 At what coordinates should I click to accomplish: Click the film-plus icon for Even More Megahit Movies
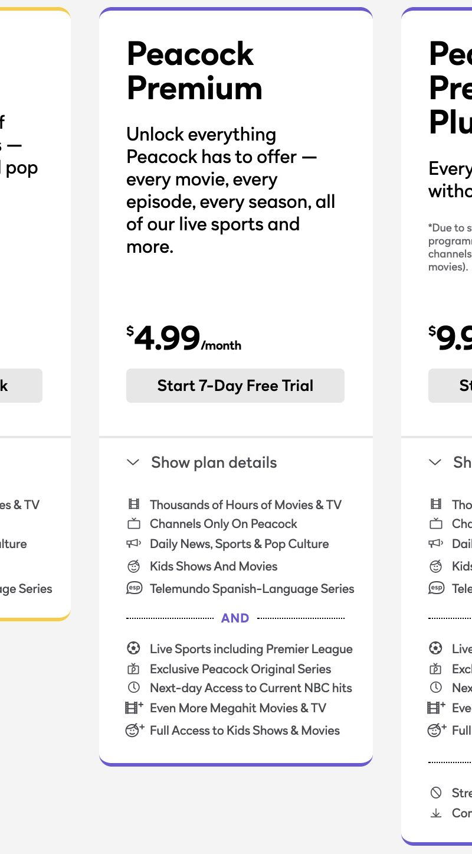(135, 708)
